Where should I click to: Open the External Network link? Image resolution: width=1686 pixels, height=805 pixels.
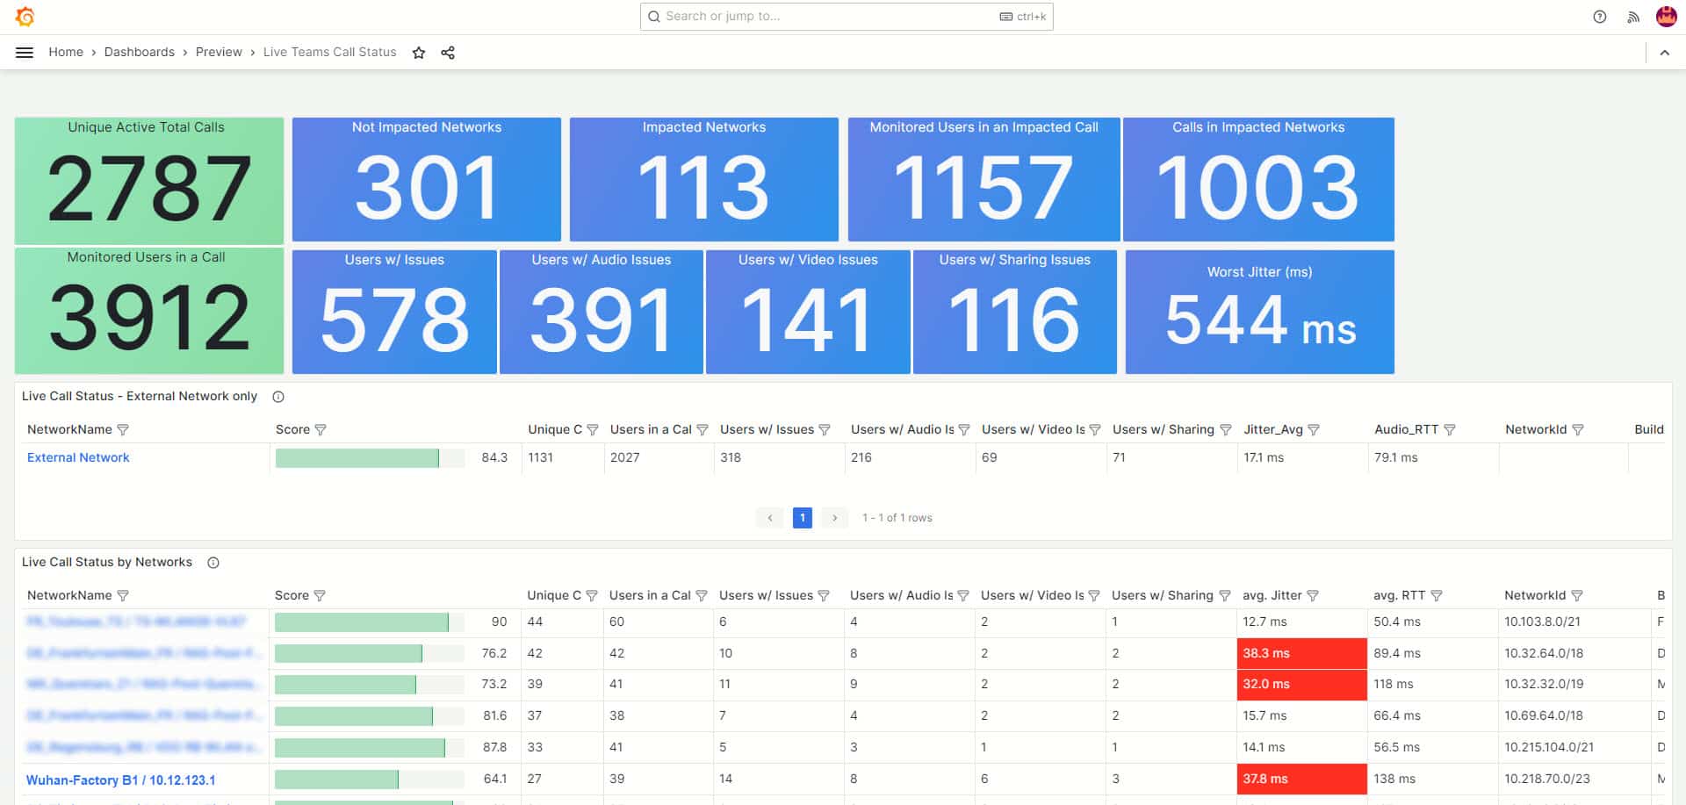pyautogui.click(x=78, y=457)
